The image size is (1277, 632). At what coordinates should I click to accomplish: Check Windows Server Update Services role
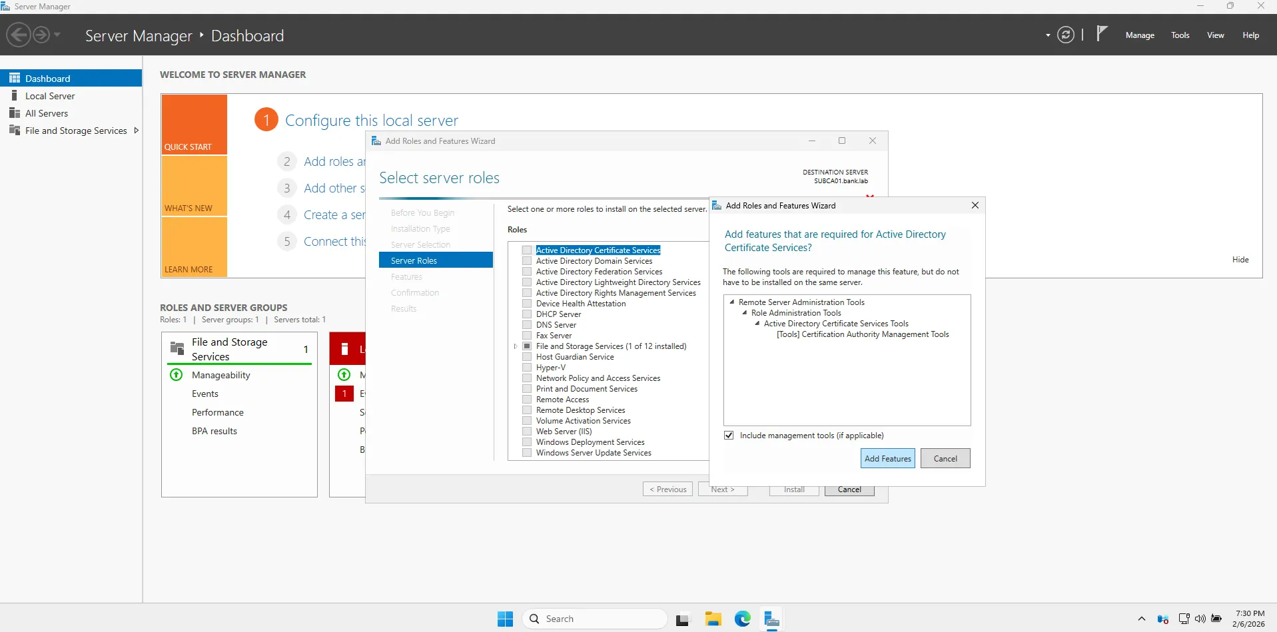(x=527, y=453)
